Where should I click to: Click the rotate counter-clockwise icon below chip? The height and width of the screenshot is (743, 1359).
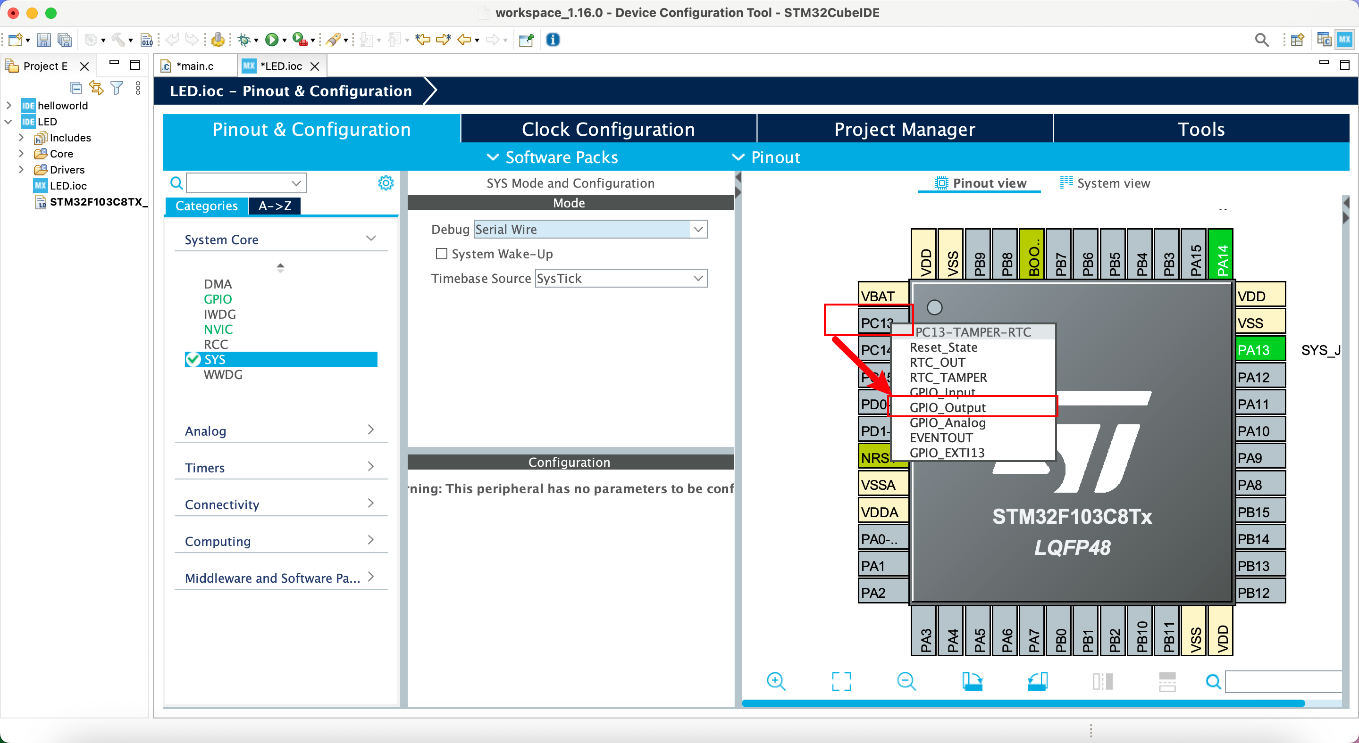(x=1037, y=681)
